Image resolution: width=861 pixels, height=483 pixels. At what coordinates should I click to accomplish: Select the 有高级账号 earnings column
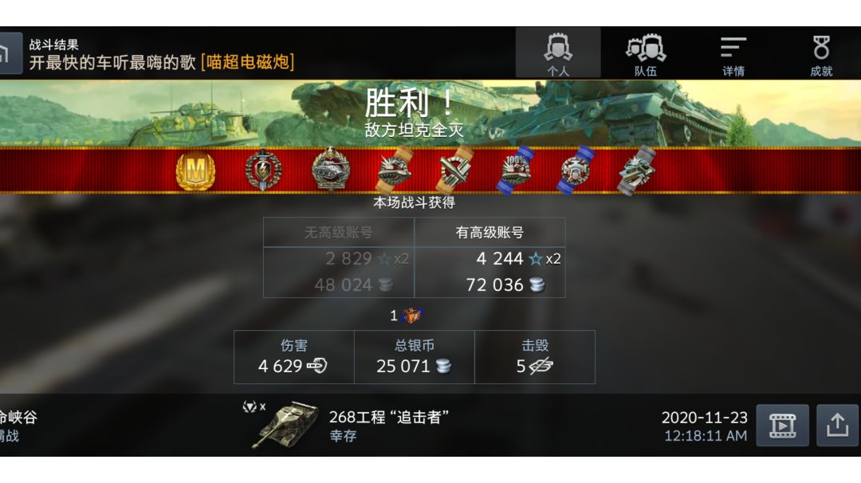coord(489,257)
